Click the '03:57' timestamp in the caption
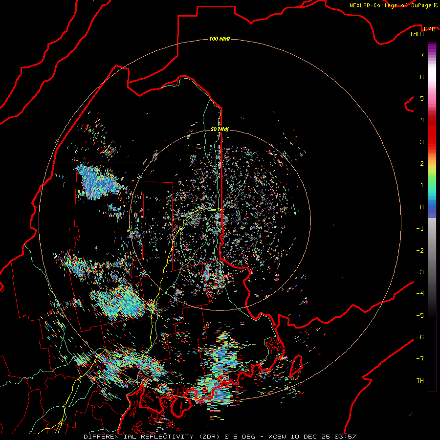This screenshot has height=440, width=440. coord(346,437)
